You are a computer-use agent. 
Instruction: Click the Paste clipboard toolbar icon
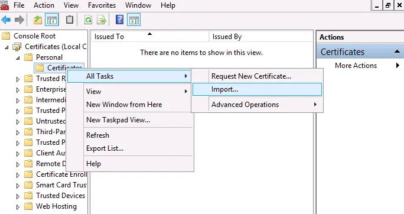70,20
